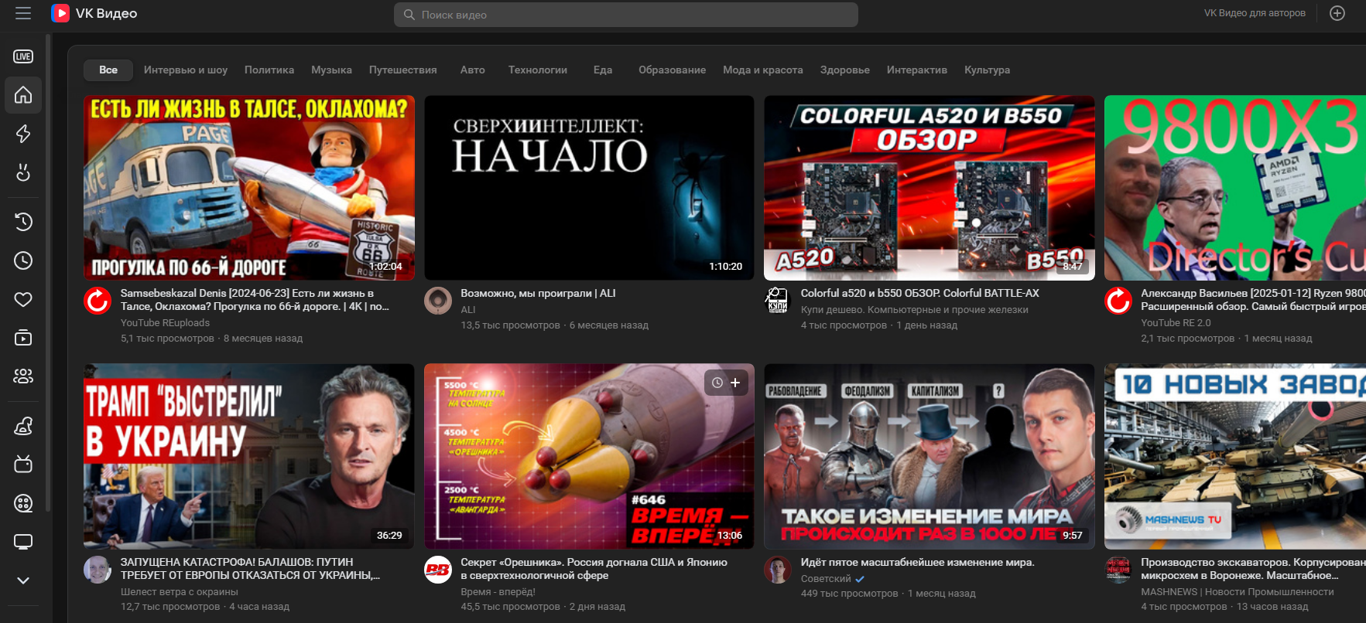
Task: Open the bunny-face sidebar section
Action: tap(23, 172)
